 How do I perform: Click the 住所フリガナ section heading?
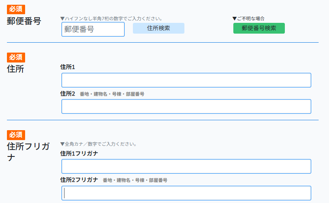(x=28, y=152)
